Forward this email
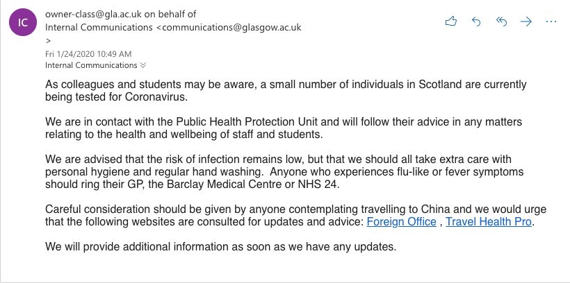 click(x=526, y=22)
